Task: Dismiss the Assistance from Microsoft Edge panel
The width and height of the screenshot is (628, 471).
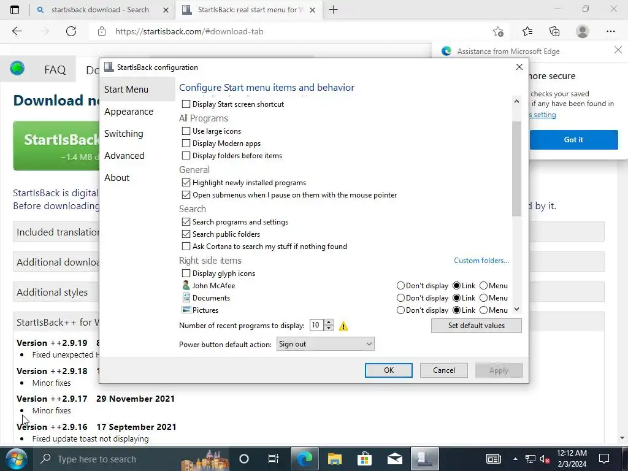Action: pyautogui.click(x=618, y=50)
